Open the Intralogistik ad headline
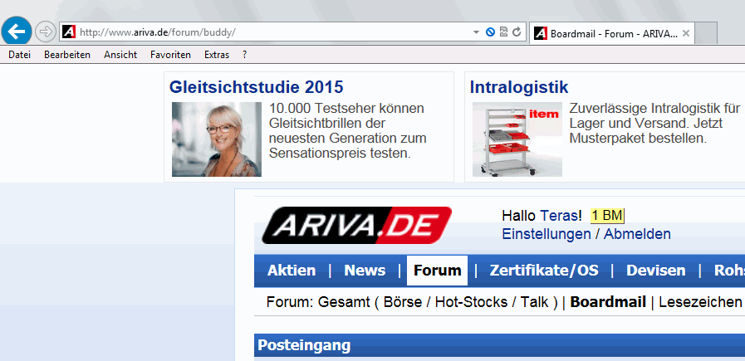Viewport: 745px width, 361px height. [519, 87]
